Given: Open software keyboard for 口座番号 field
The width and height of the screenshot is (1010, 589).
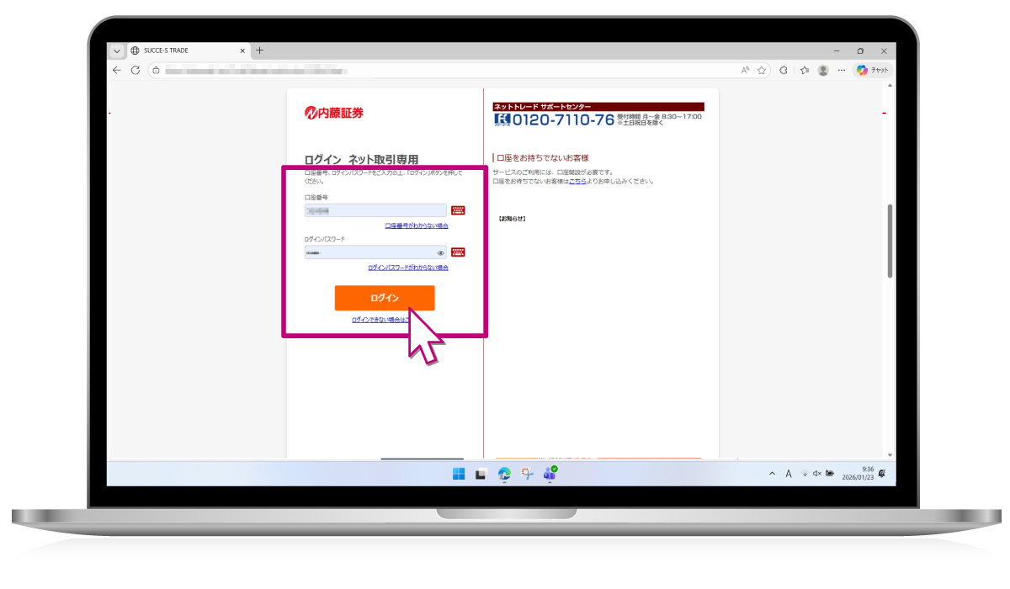Looking at the screenshot, I should (x=458, y=210).
